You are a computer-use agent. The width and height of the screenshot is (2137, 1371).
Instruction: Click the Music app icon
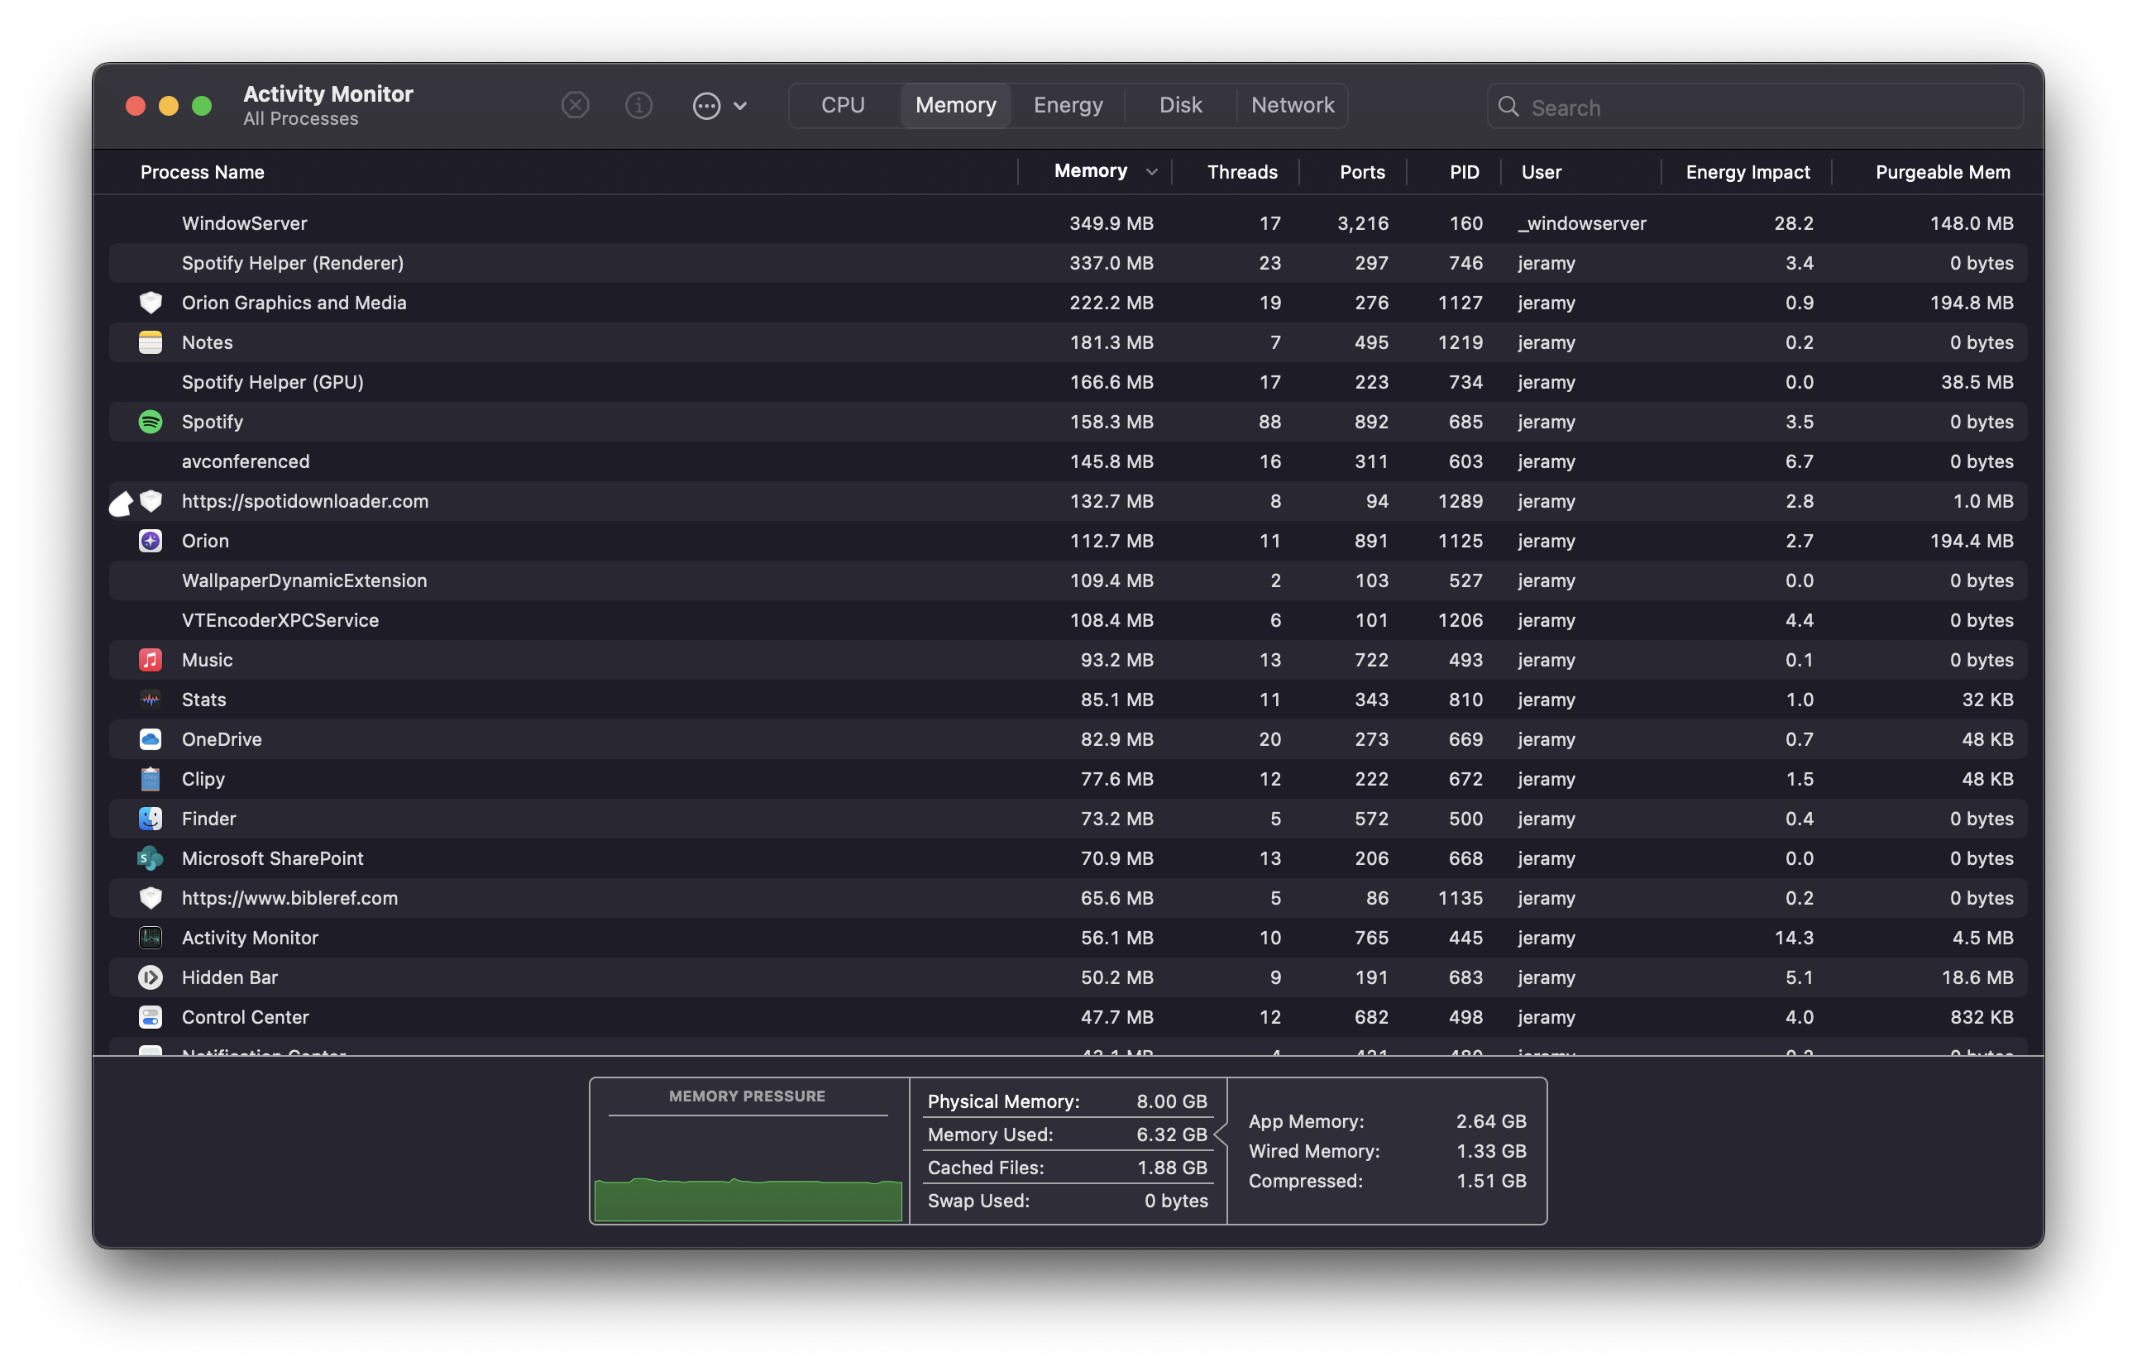tap(151, 660)
